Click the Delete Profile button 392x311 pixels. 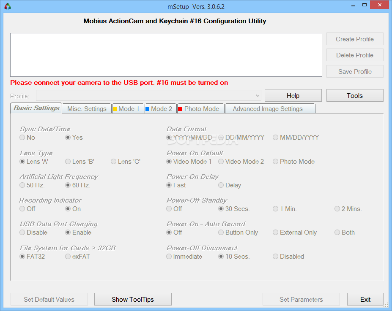pyautogui.click(x=355, y=55)
